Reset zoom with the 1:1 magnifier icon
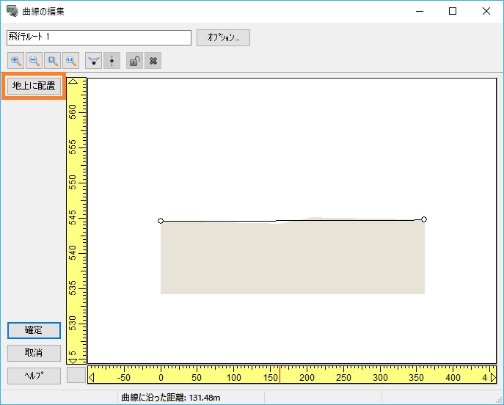 (x=70, y=61)
